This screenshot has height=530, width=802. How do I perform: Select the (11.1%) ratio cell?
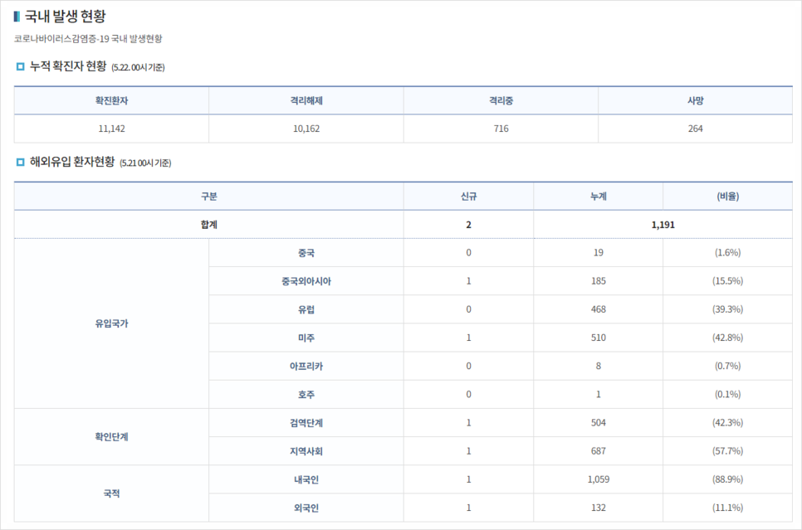click(x=728, y=508)
